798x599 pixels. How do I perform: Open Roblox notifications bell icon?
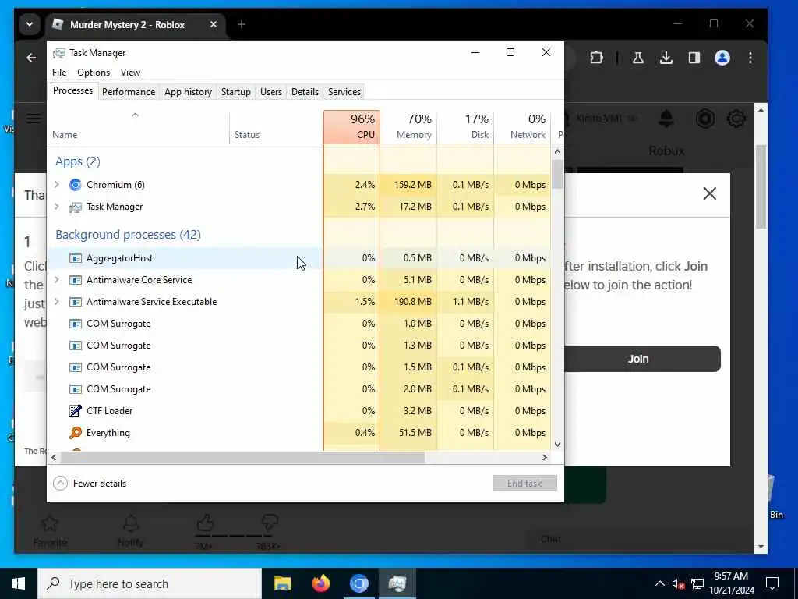[666, 119]
